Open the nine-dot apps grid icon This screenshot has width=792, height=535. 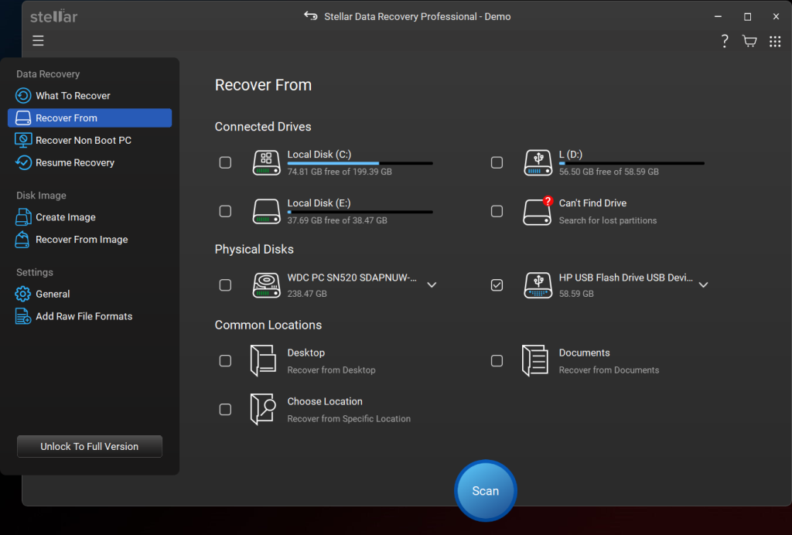tap(775, 42)
